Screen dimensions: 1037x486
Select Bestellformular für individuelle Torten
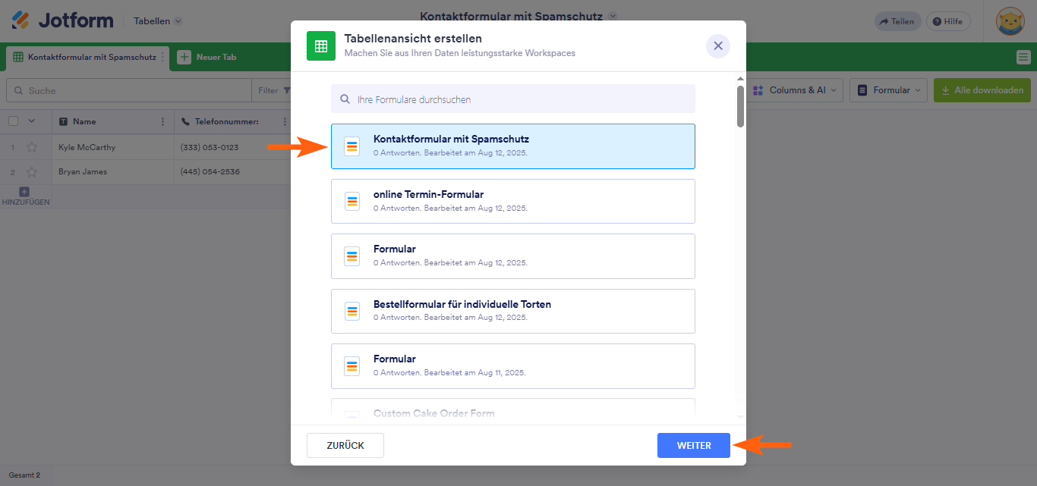pos(512,311)
